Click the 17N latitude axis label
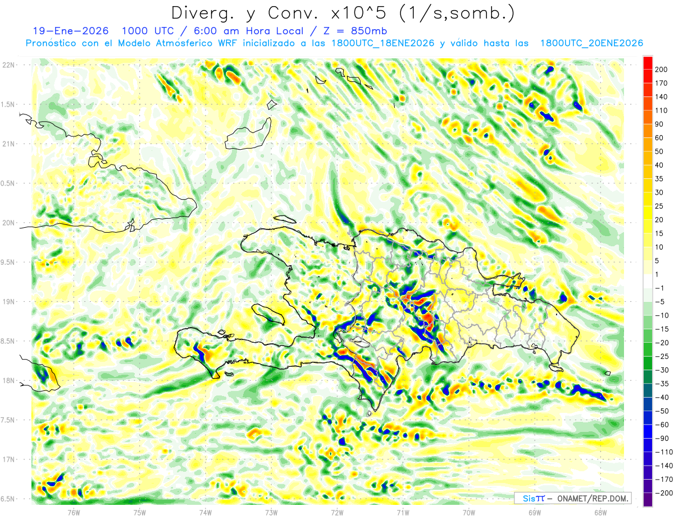Viewport: 674px width, 520px height. (x=8, y=459)
